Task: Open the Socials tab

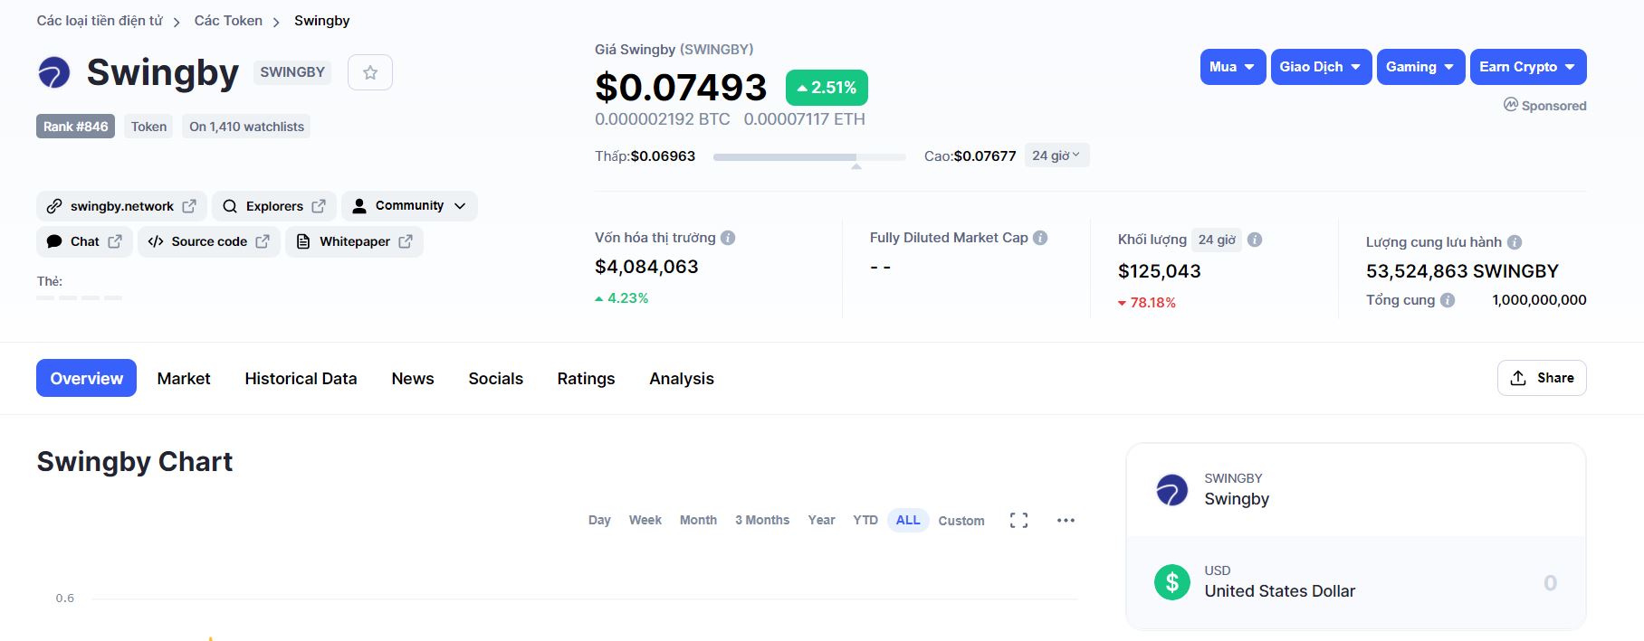Action: 495,379
